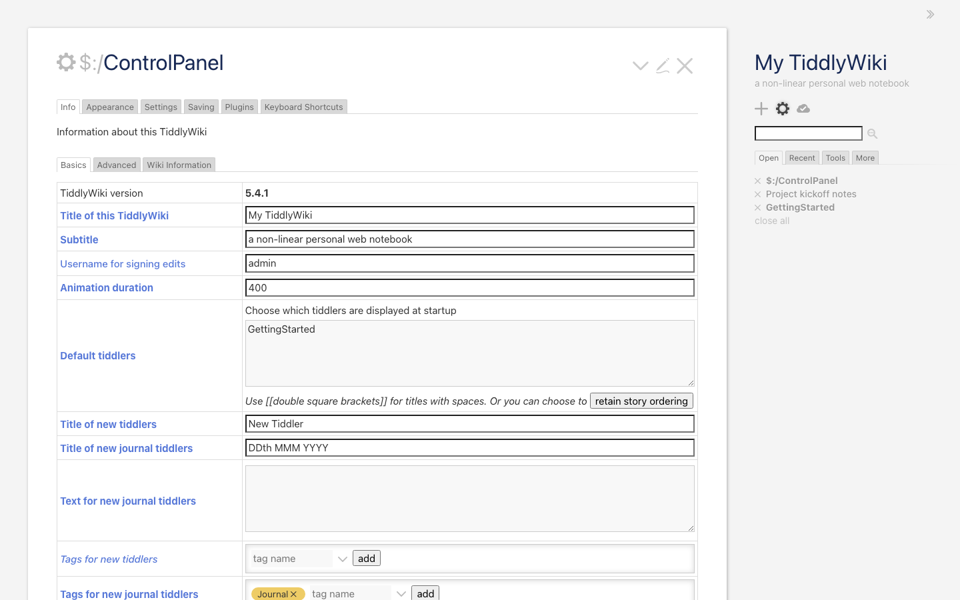The width and height of the screenshot is (960, 600).
Task: Open the Keyboard Shortcuts tab
Action: [304, 107]
